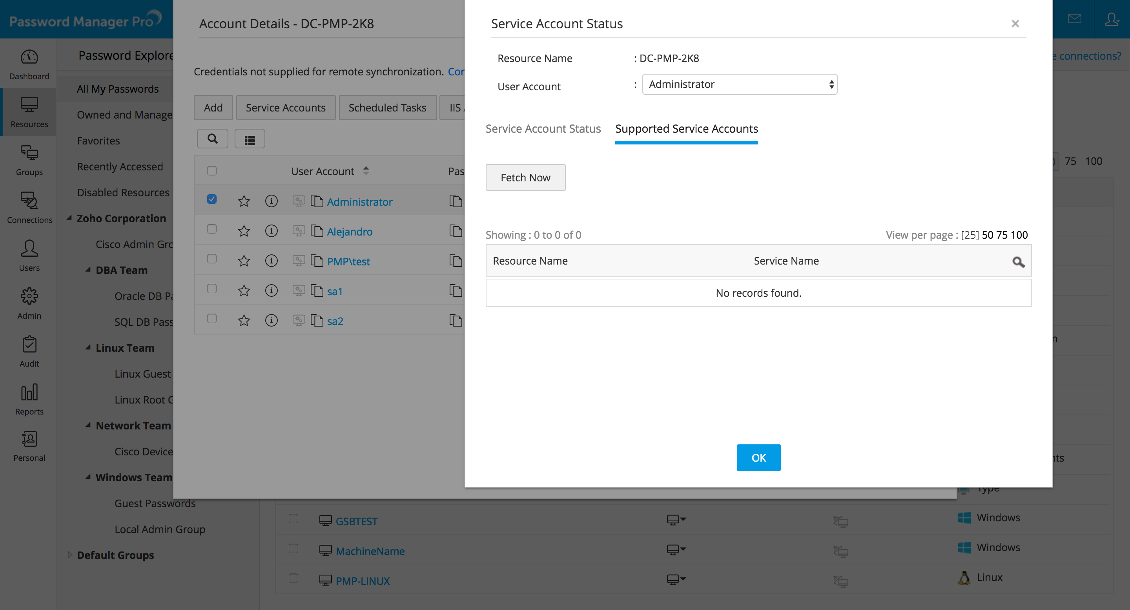Click the info icon for sa1 account
1130x610 pixels.
pos(271,290)
